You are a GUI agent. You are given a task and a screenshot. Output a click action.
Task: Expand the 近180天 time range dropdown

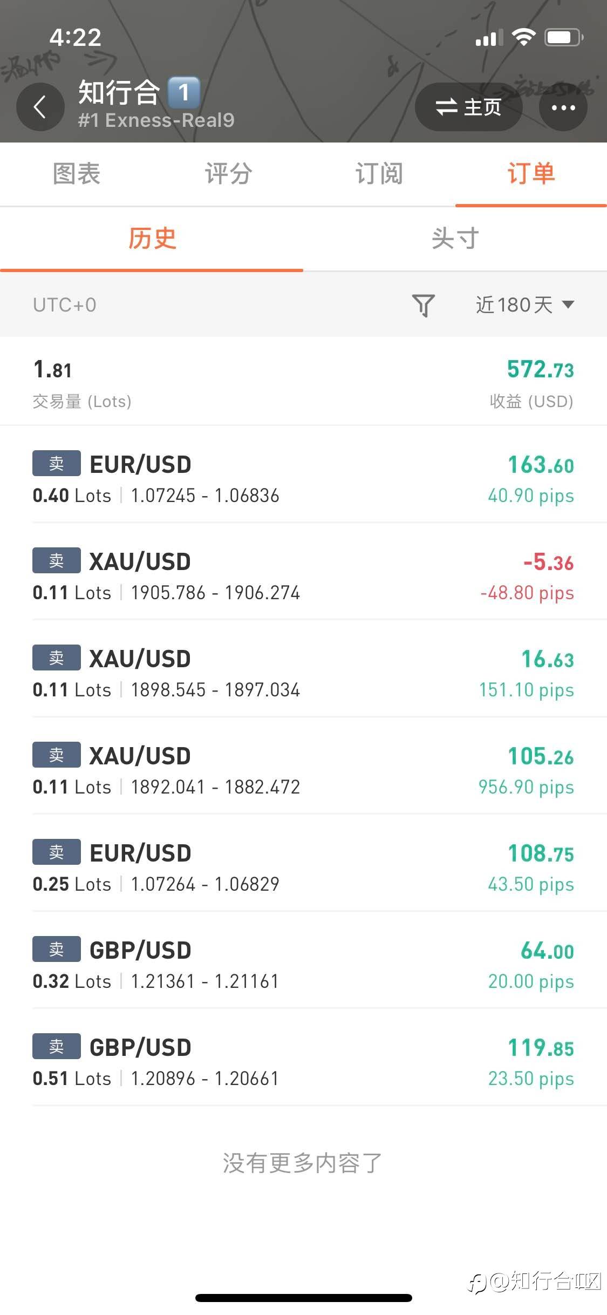524,305
